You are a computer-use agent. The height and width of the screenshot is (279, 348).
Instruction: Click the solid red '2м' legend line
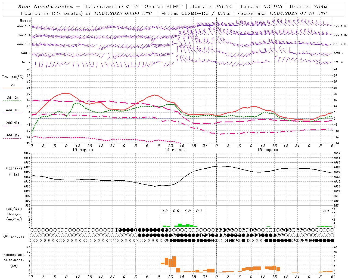13,88
